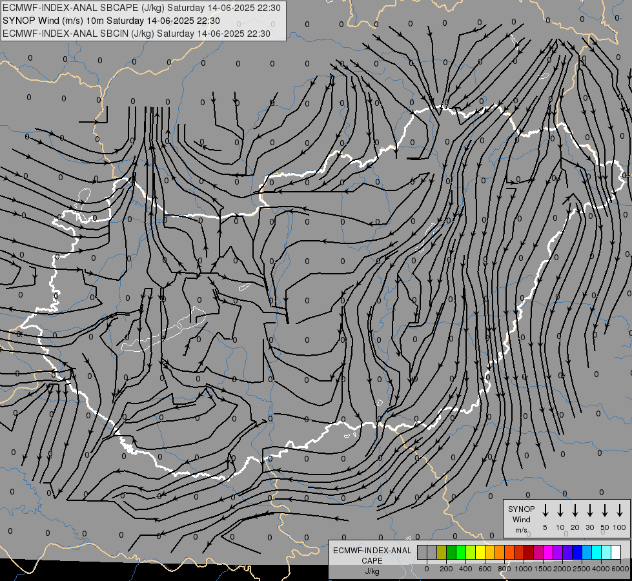
Task: Click the 6000 tick label on the CAPE scale
Action: pyautogui.click(x=620, y=569)
